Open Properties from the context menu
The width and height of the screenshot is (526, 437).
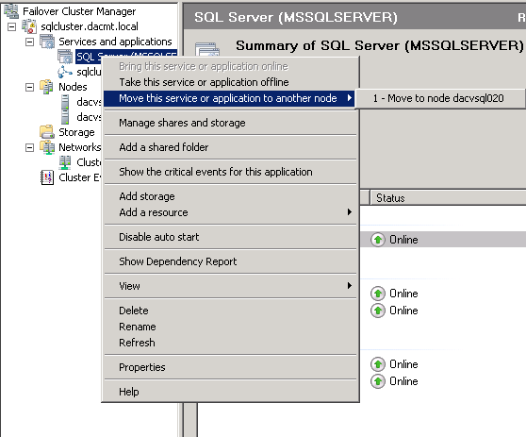coord(230,367)
